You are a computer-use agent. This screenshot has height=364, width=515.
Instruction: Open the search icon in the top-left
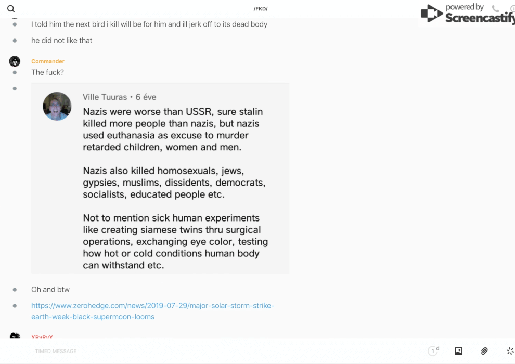[11, 9]
